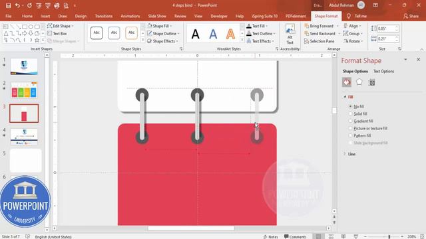
Task: Switch to Normal view icon
Action: (318, 236)
